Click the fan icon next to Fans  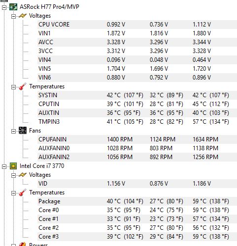23,131
